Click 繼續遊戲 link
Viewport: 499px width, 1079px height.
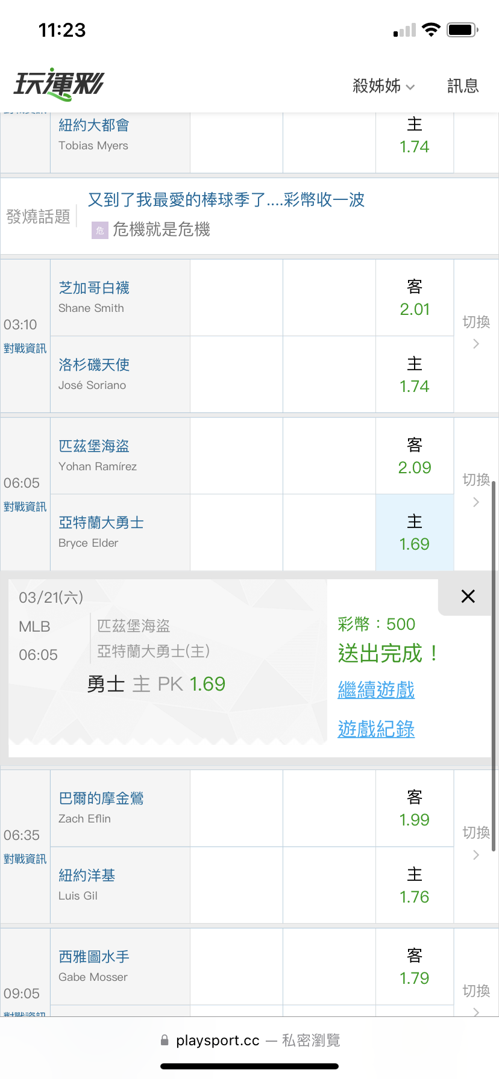click(376, 690)
